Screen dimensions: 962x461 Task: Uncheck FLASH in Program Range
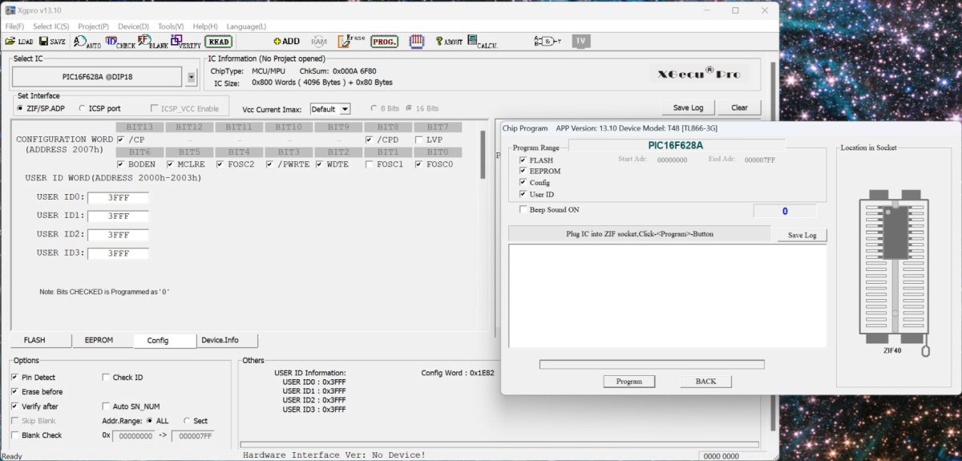(523, 160)
